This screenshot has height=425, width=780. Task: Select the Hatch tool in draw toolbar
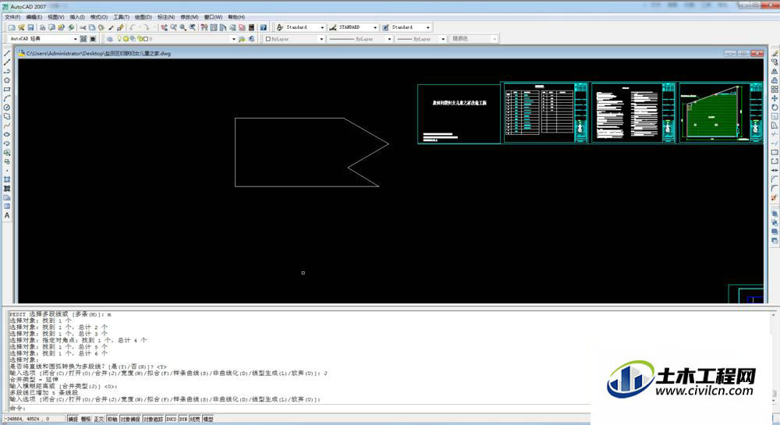[7, 179]
